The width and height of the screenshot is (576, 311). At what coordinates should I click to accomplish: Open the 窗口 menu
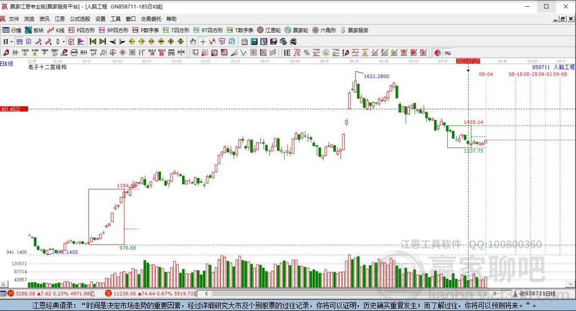tap(130, 19)
